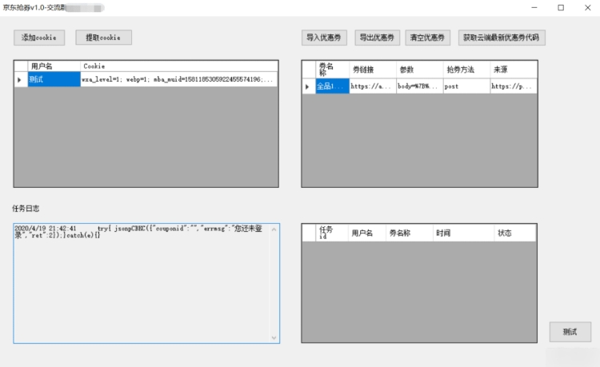
Task: Click the 时间 column header in task table
Action: pos(462,233)
